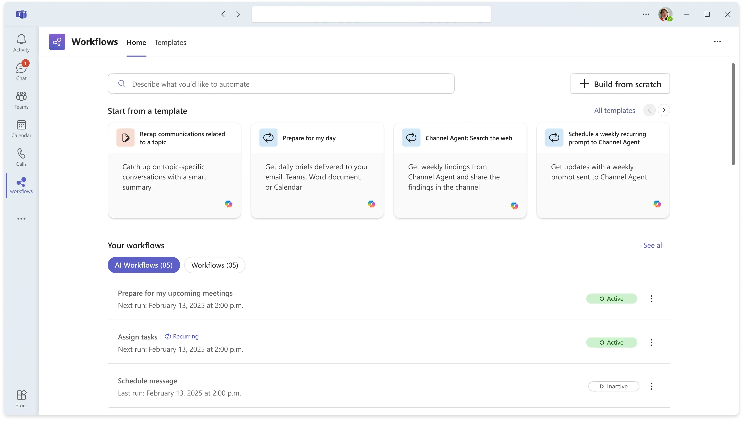The height and width of the screenshot is (421, 743).
Task: Select the Calls icon
Action: click(21, 156)
